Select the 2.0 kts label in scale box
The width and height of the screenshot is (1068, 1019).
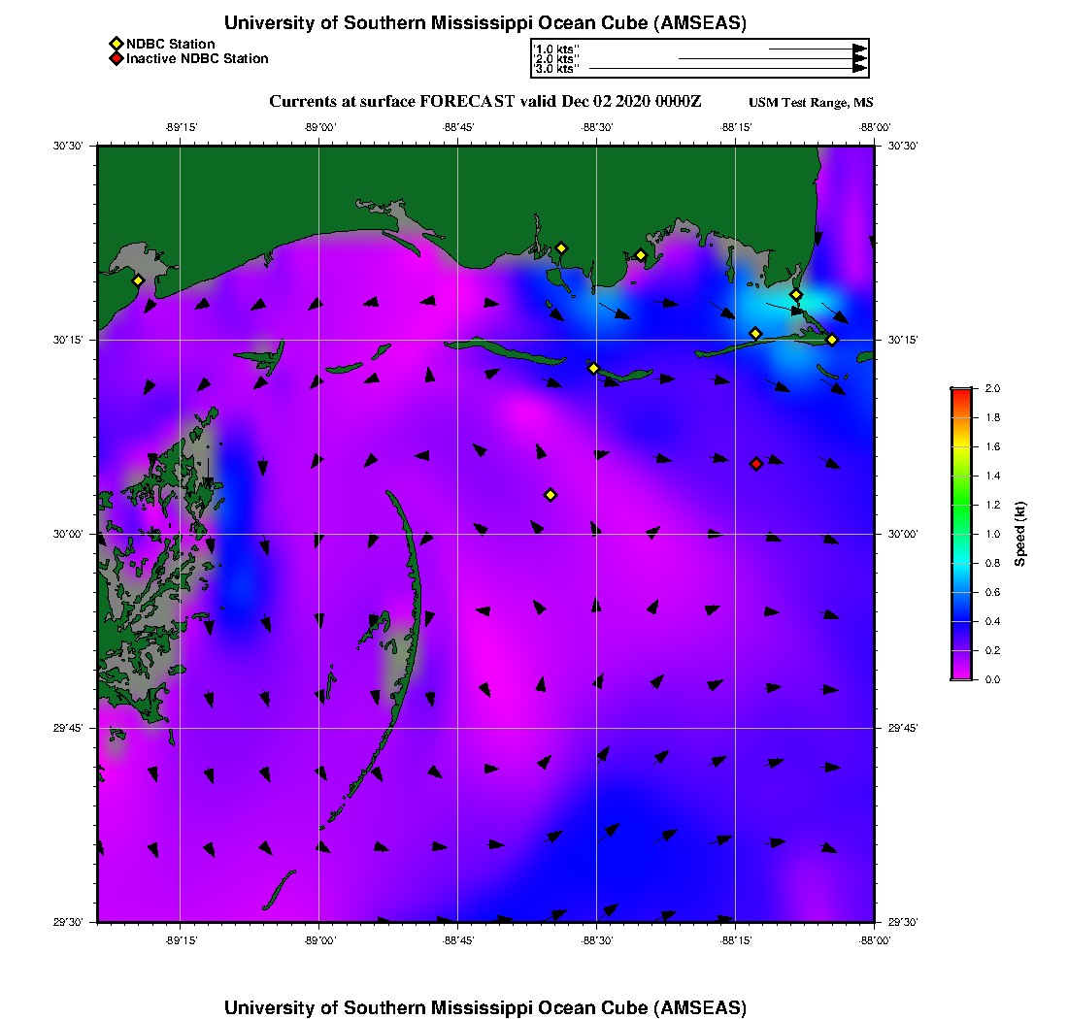[x=557, y=59]
